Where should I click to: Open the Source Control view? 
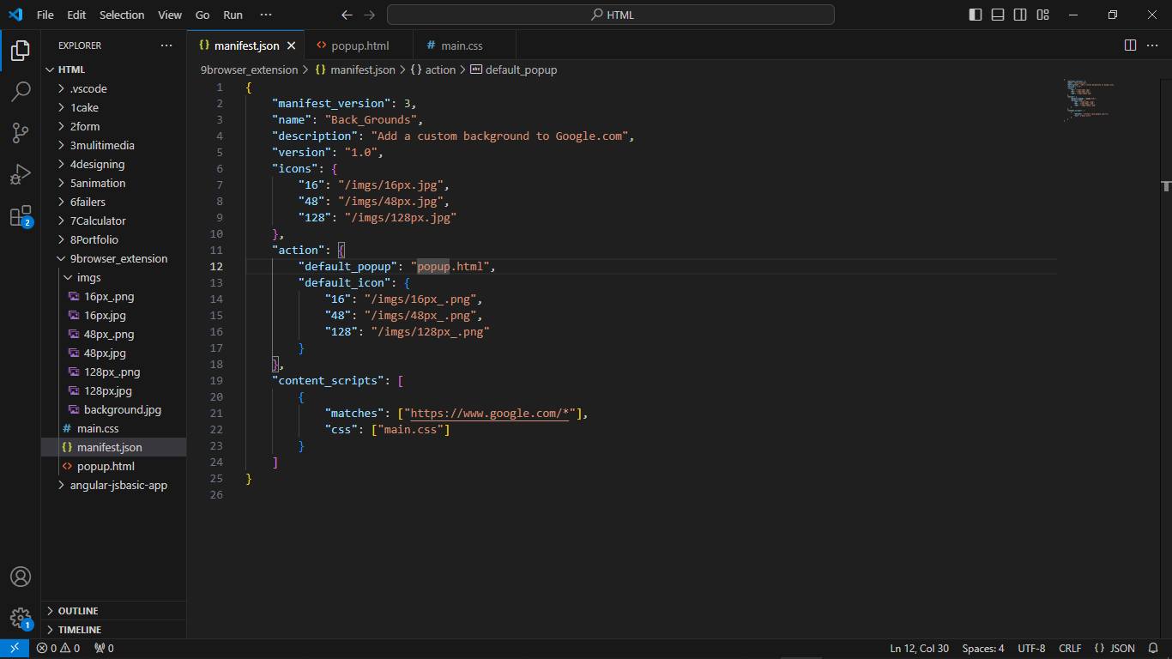pyautogui.click(x=21, y=132)
